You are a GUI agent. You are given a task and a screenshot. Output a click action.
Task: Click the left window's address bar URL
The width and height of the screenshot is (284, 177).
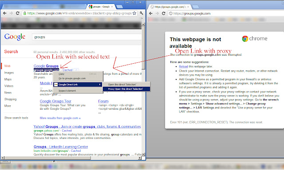tap(79, 13)
